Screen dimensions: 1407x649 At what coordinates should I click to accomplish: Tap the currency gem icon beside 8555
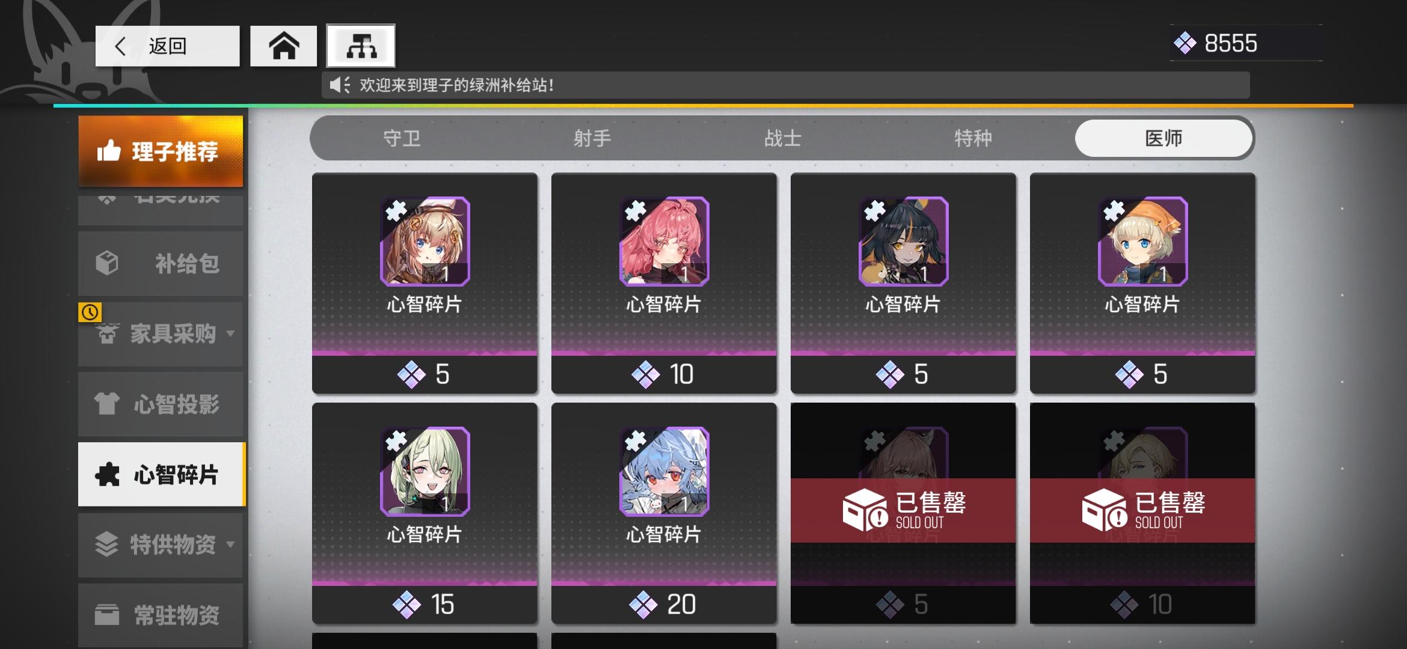[x=1185, y=43]
